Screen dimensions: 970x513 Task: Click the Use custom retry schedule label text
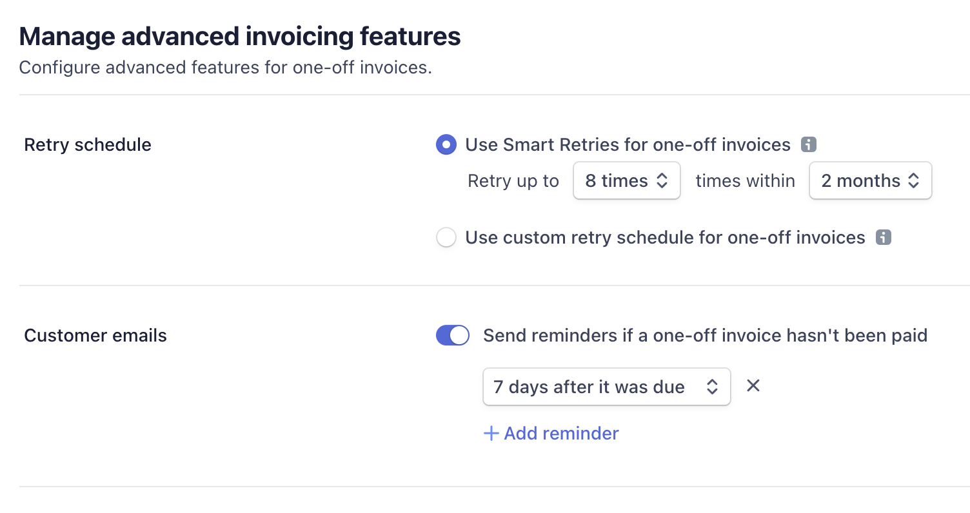[x=666, y=238]
